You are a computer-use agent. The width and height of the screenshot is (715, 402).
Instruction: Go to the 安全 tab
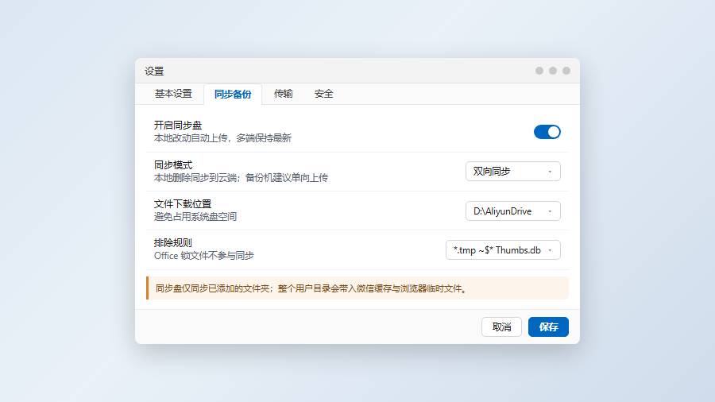coord(324,94)
